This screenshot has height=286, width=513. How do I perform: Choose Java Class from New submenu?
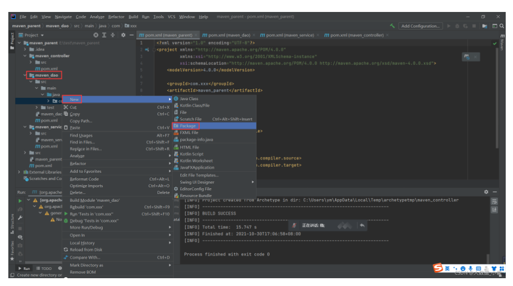click(x=189, y=99)
